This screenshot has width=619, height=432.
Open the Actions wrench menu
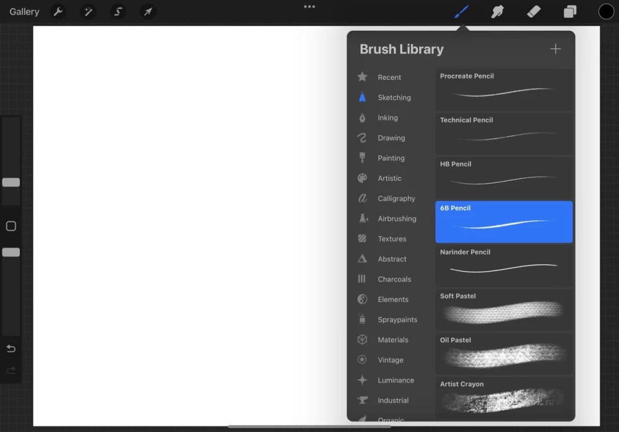pos(58,12)
